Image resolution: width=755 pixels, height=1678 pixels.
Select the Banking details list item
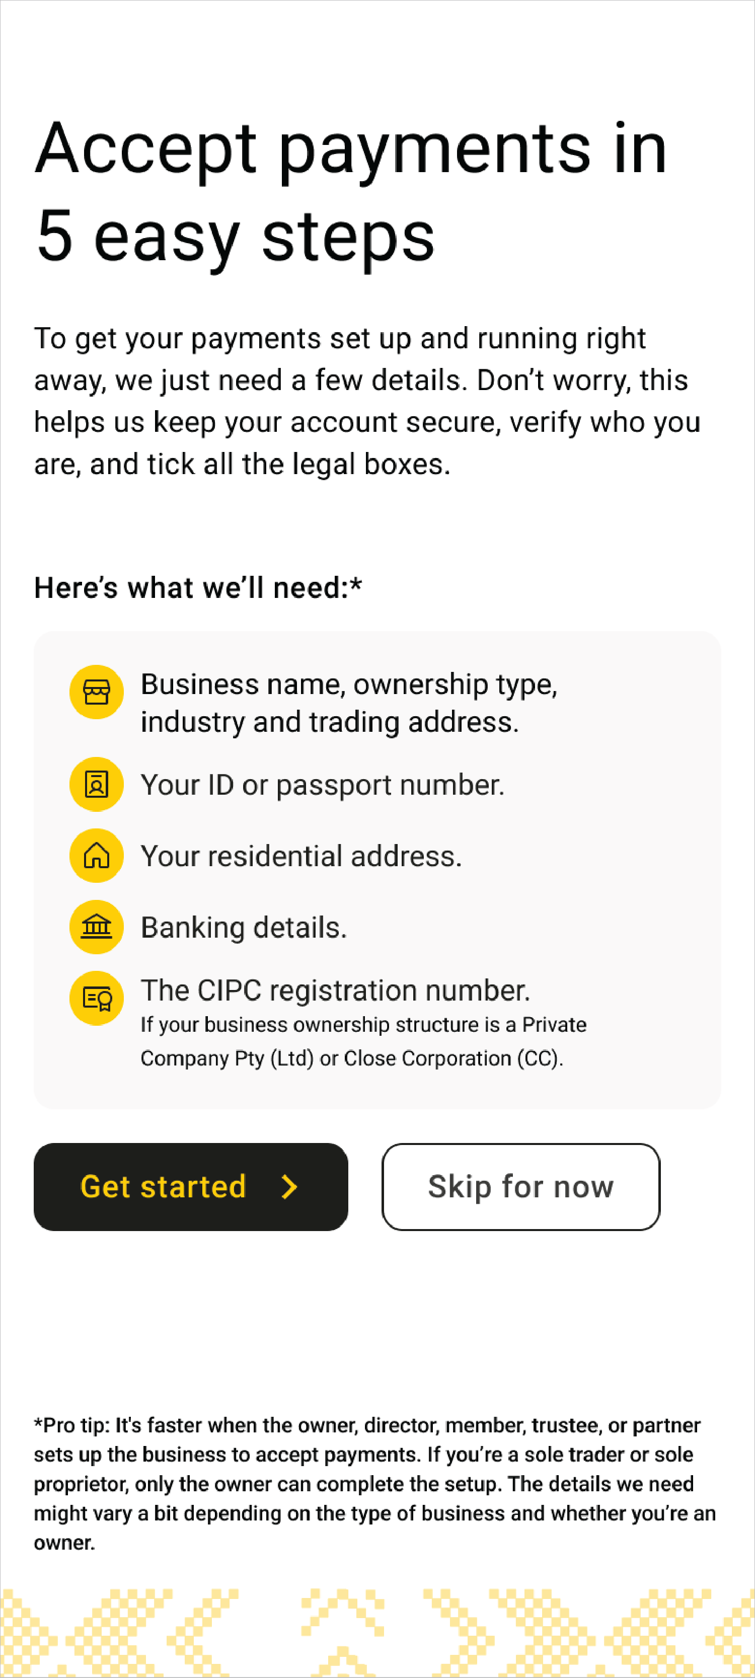point(244,927)
